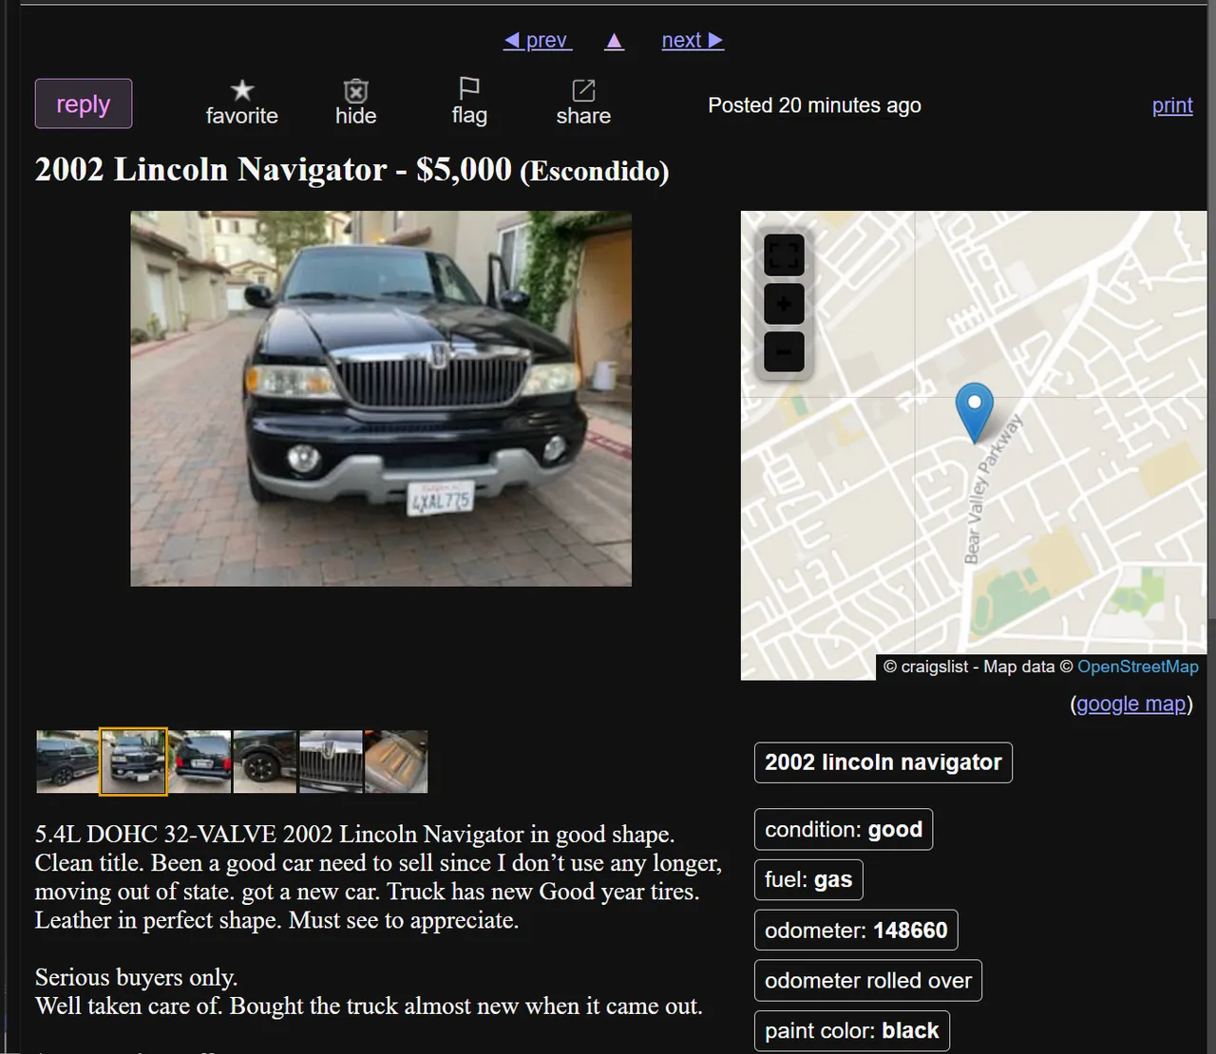Viewport: 1216px width, 1054px height.
Task: Toggle fullscreen on the map
Action: (784, 254)
